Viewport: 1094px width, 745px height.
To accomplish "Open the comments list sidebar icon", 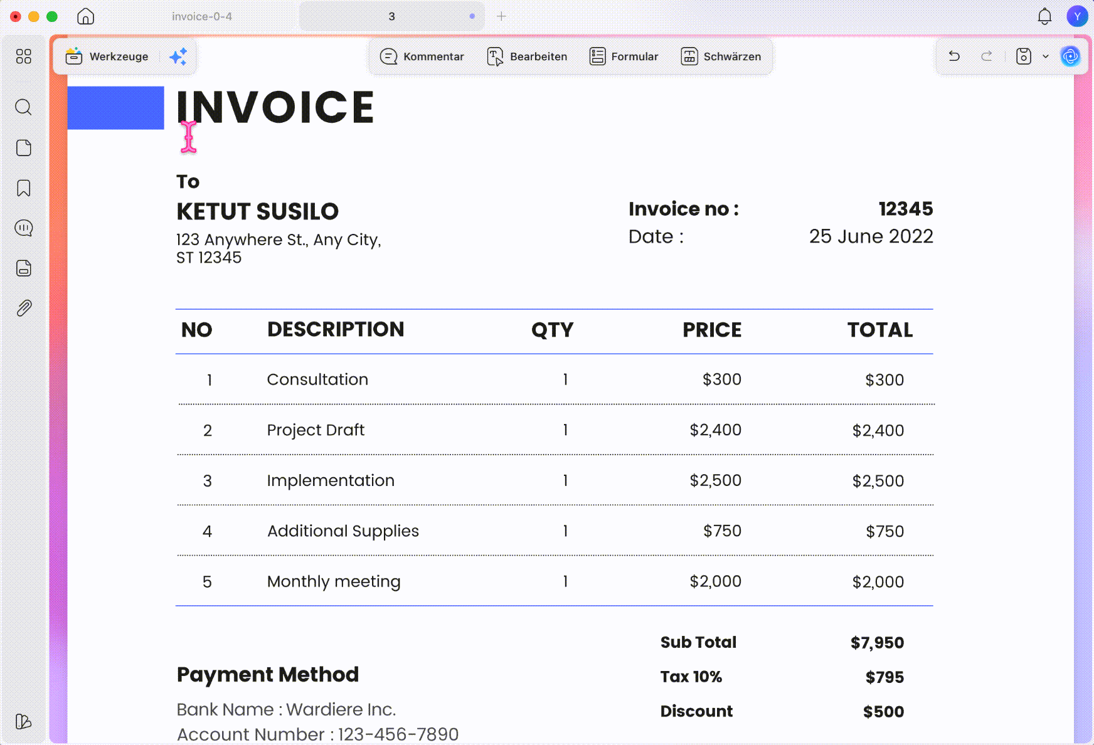I will pyautogui.click(x=24, y=228).
